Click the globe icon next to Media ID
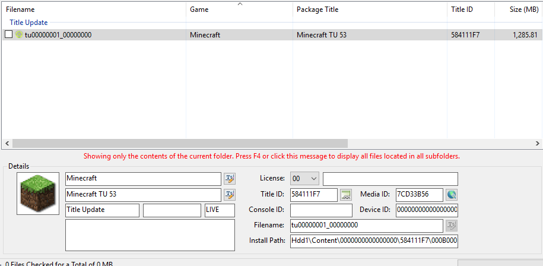 (452, 195)
